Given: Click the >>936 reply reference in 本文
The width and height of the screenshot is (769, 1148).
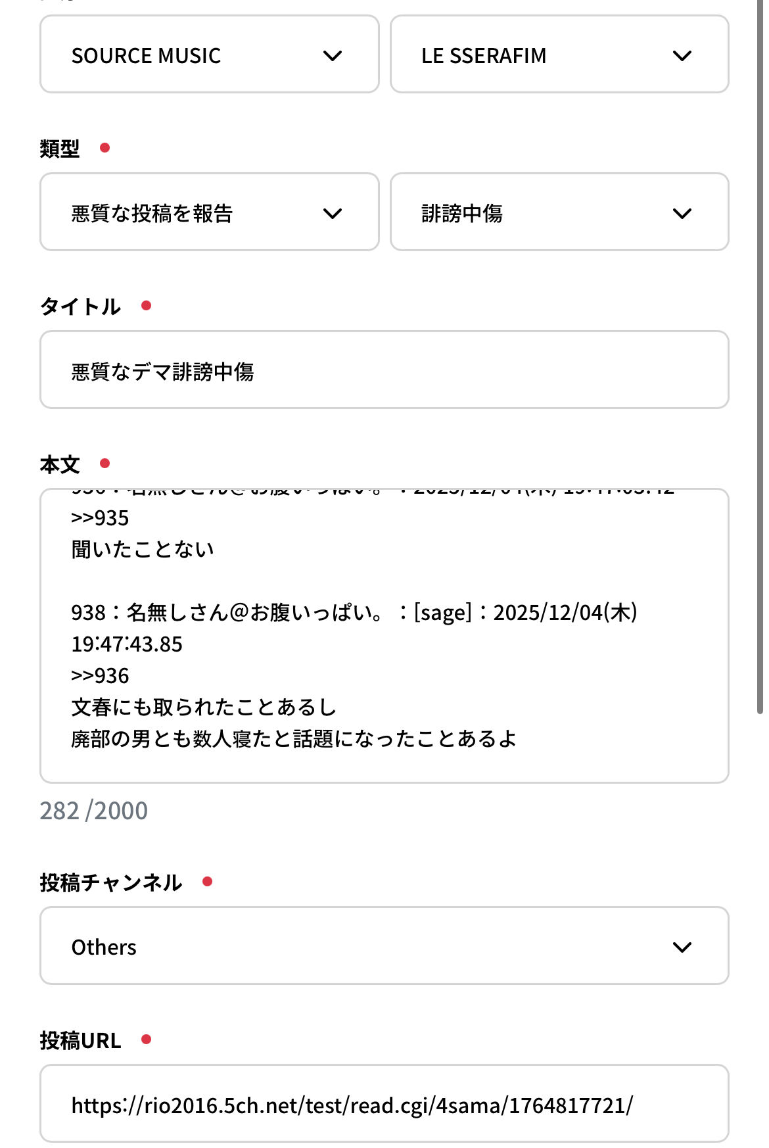Looking at the screenshot, I should click(101, 676).
